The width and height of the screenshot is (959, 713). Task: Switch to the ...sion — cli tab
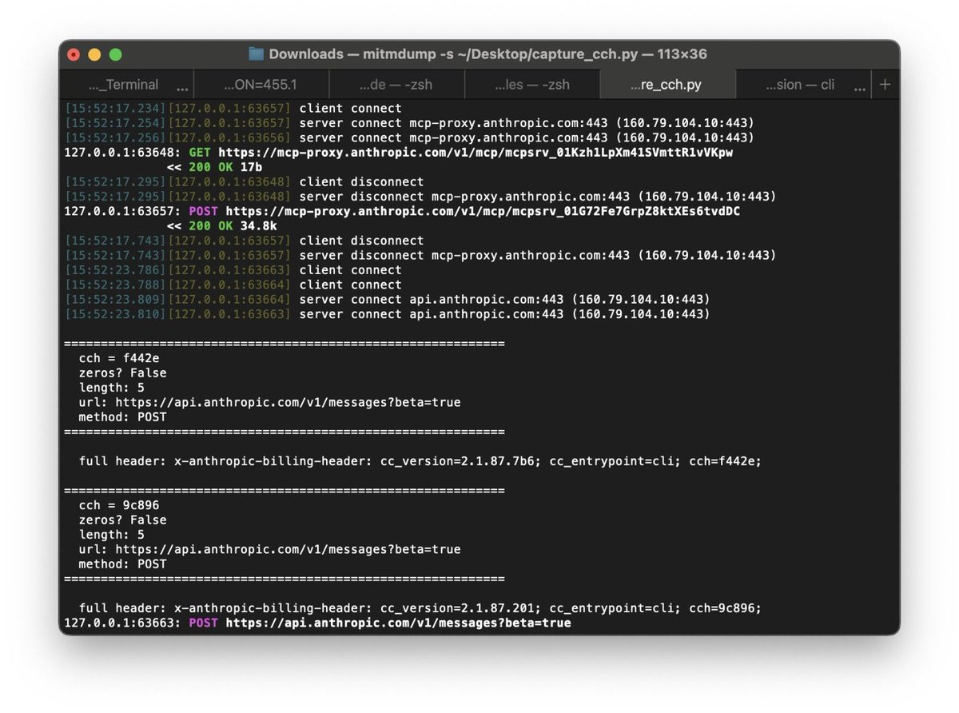(x=799, y=85)
